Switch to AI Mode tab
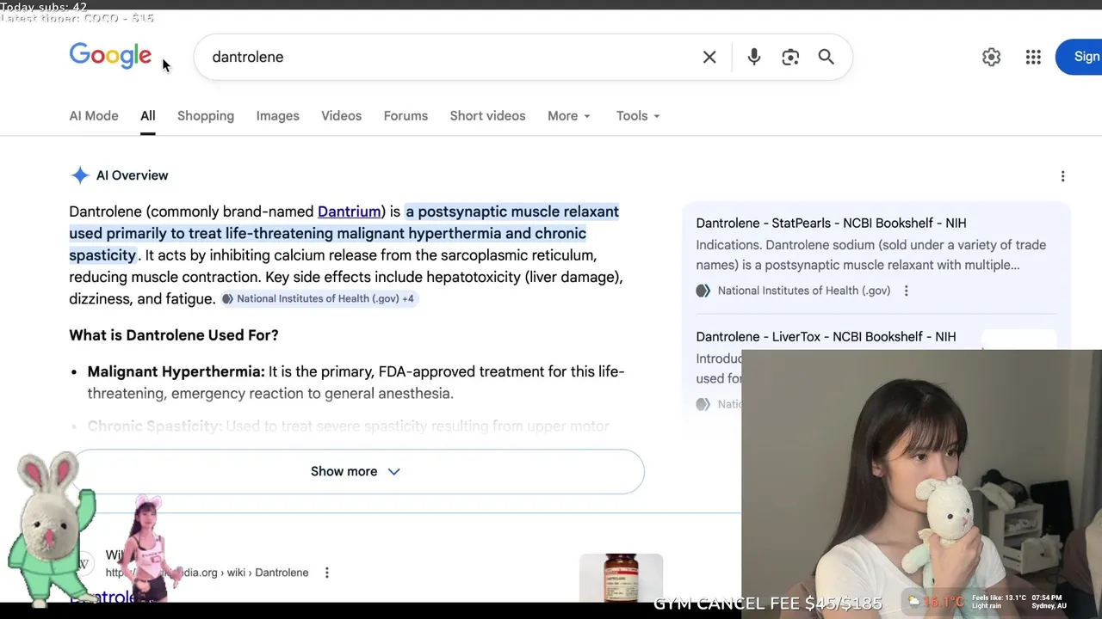Viewport: 1102px width, 619px height. coord(94,116)
